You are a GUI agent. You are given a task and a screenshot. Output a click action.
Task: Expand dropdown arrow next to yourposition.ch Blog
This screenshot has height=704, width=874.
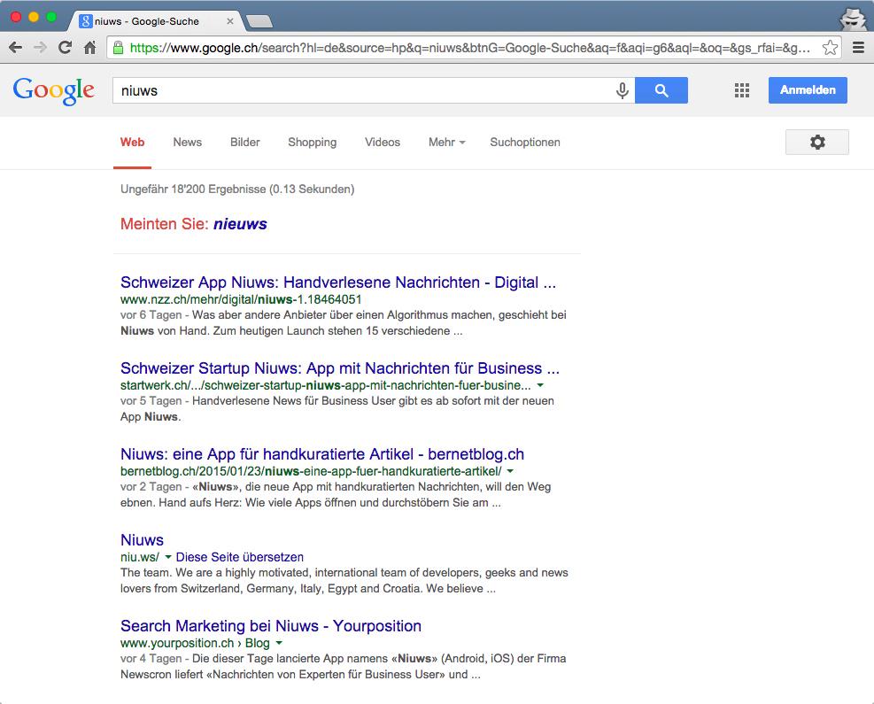[x=279, y=643]
